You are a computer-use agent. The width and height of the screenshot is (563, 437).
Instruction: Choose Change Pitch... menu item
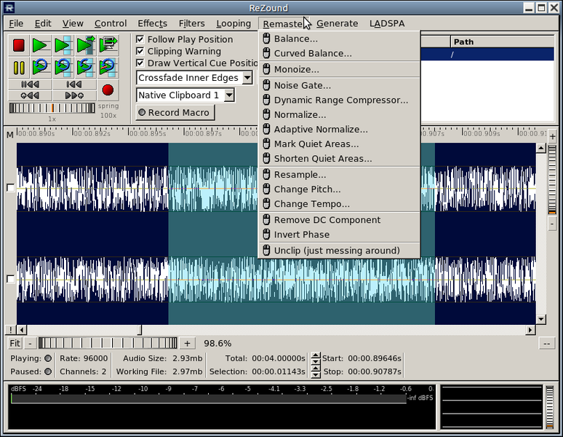coord(339,189)
